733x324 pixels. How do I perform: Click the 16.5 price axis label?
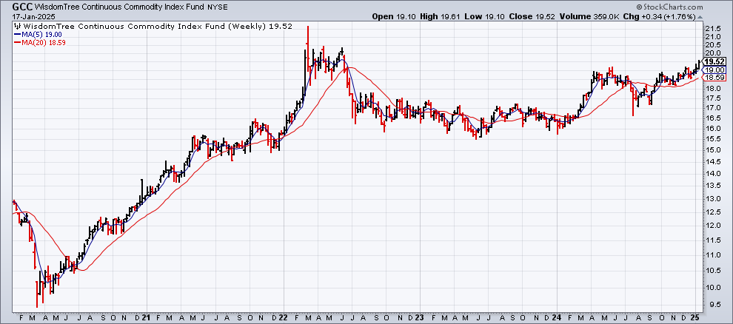click(x=712, y=118)
